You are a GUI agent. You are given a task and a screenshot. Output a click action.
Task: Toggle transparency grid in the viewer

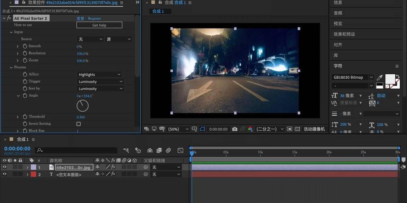click(x=297, y=129)
